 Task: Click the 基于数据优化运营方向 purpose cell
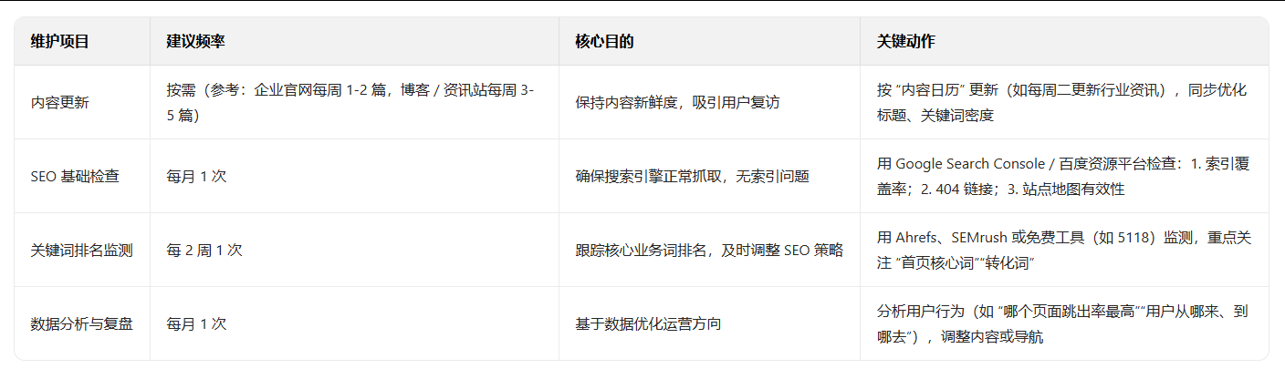(x=648, y=324)
